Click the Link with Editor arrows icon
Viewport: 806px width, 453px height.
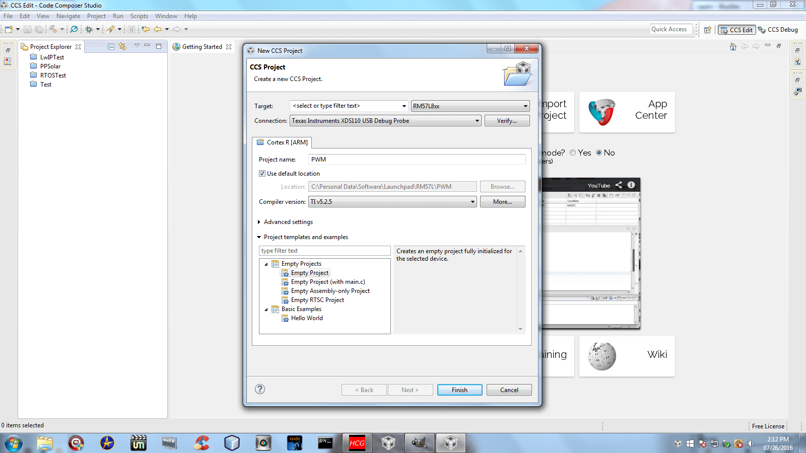coord(122,46)
